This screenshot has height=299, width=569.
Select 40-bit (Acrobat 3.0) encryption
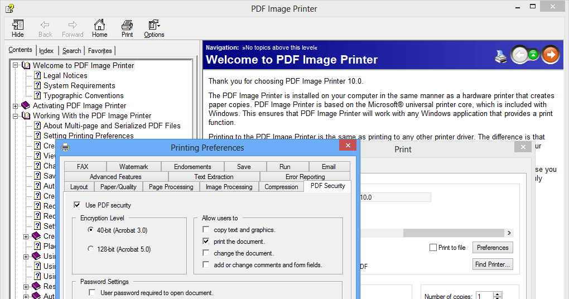(x=91, y=230)
